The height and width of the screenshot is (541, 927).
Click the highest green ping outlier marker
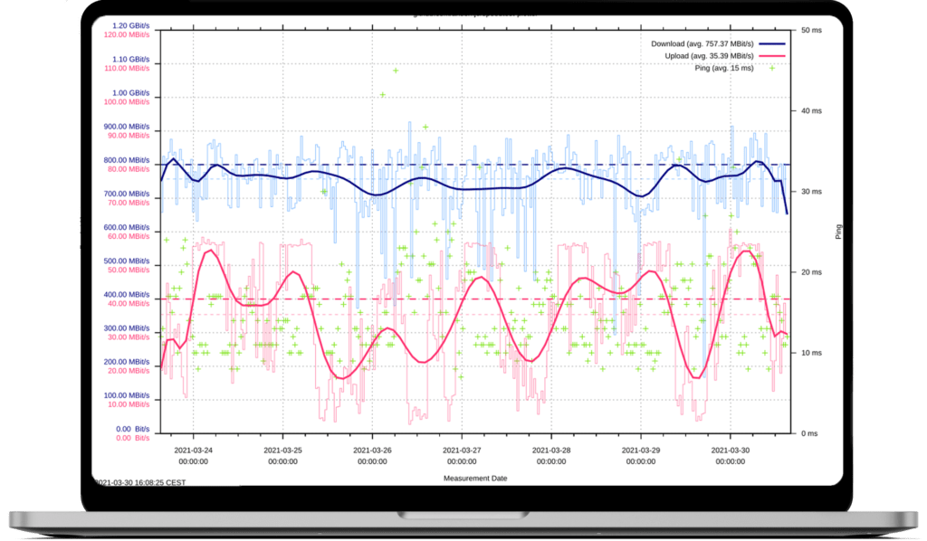tap(395, 71)
